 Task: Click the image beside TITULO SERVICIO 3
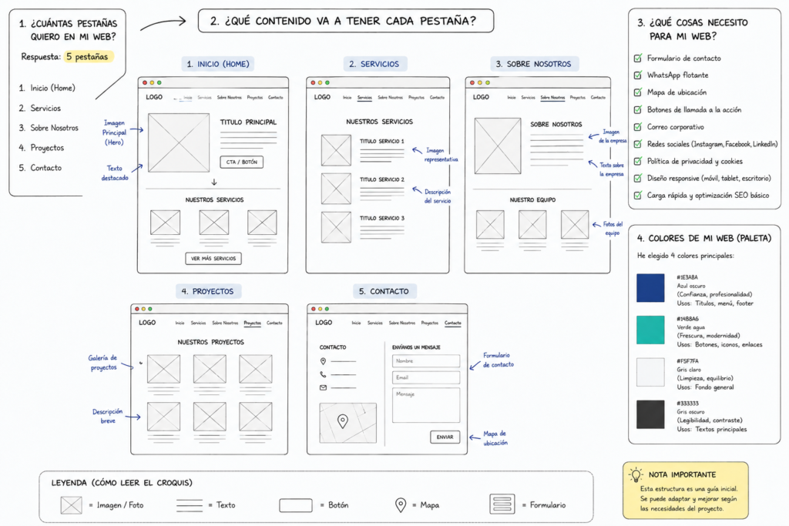click(x=336, y=227)
